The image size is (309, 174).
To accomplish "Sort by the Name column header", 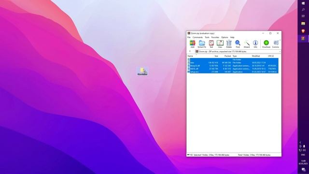I will [x=190, y=56].
